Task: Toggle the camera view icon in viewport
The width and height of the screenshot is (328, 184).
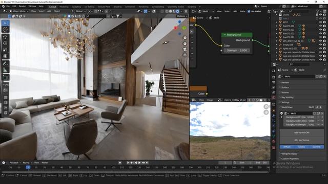Action: 185,49
